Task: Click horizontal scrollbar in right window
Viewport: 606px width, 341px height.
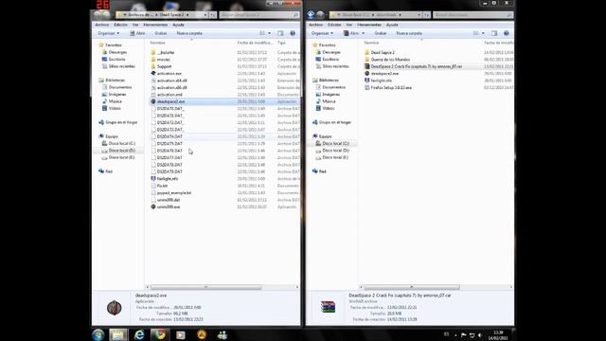Action: (x=412, y=287)
